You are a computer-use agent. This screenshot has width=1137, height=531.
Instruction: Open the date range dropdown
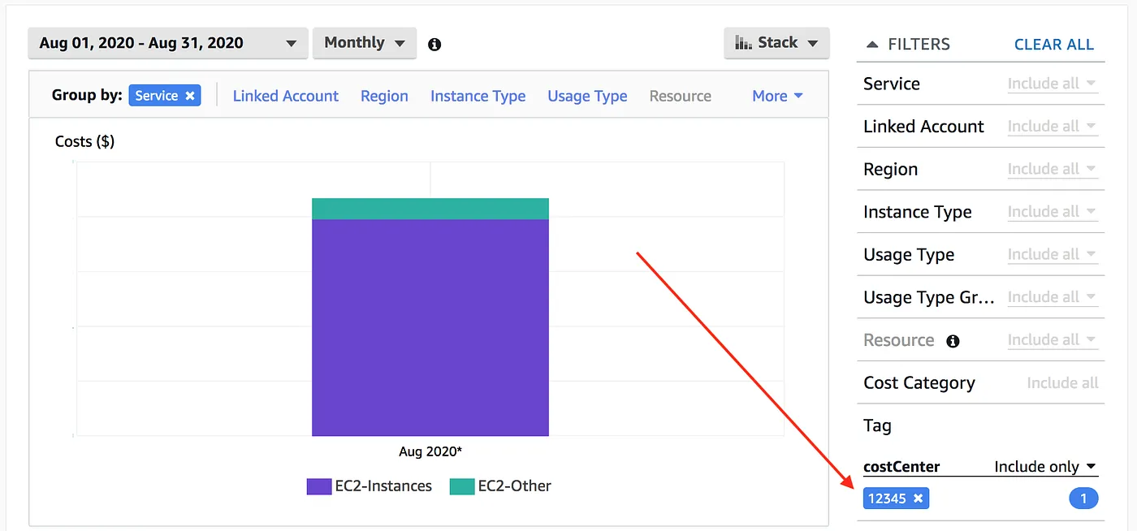tap(168, 43)
